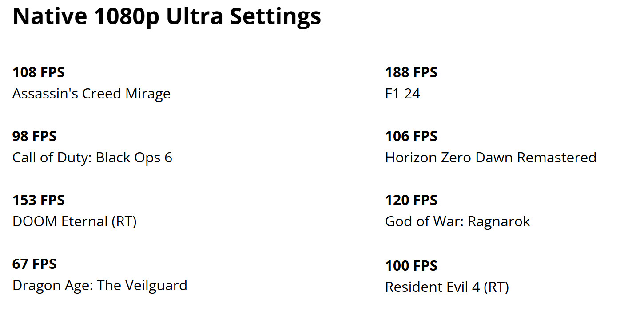This screenshot has width=628, height=319.
Task: Click the 120 FPS value
Action: click(411, 200)
